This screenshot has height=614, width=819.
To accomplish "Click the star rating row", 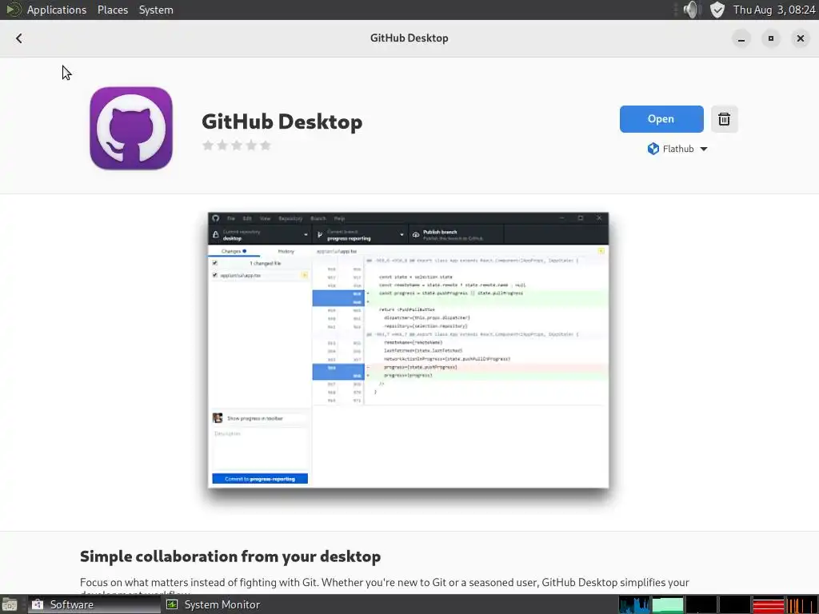I will click(237, 146).
